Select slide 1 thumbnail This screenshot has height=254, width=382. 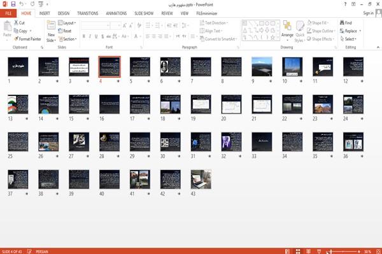(x=18, y=67)
